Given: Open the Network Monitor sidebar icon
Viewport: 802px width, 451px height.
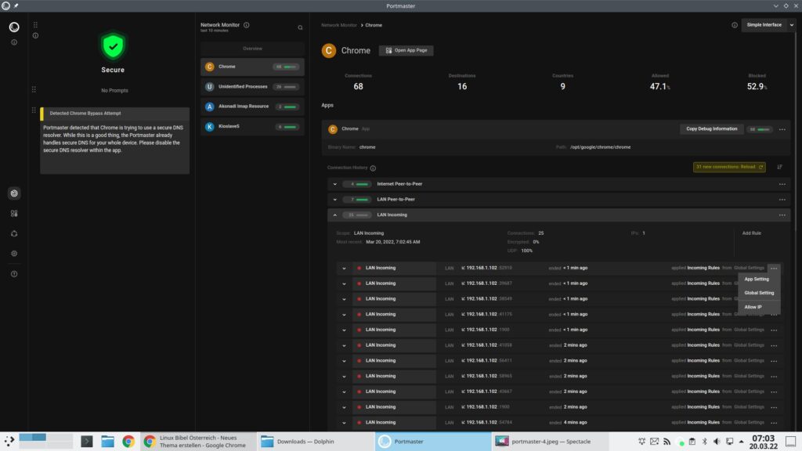Looking at the screenshot, I should pyautogui.click(x=14, y=193).
